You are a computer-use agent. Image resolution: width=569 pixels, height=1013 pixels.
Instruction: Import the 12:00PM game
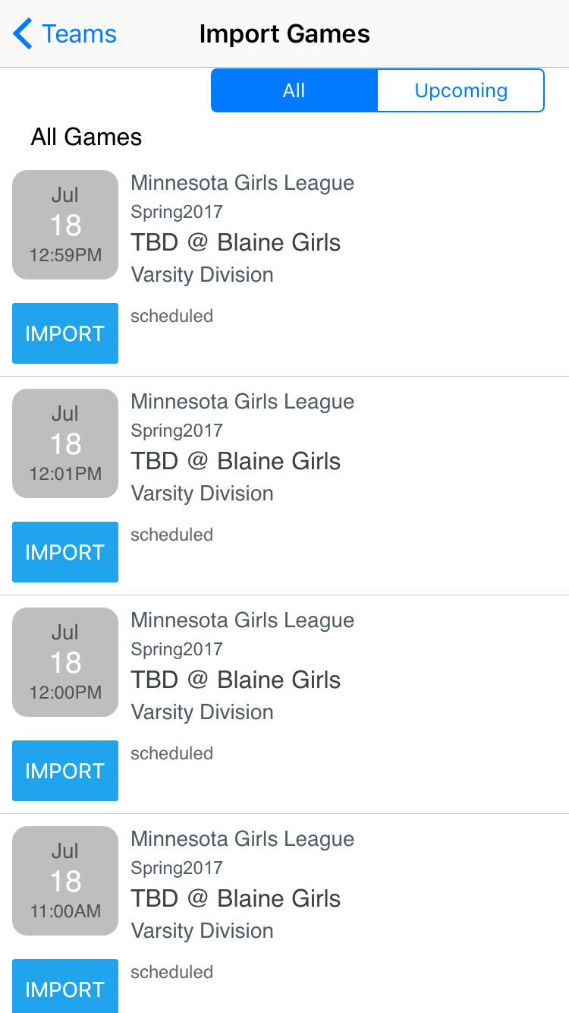coord(65,771)
